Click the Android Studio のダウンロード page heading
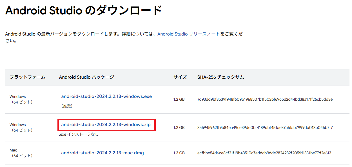 point(84,11)
